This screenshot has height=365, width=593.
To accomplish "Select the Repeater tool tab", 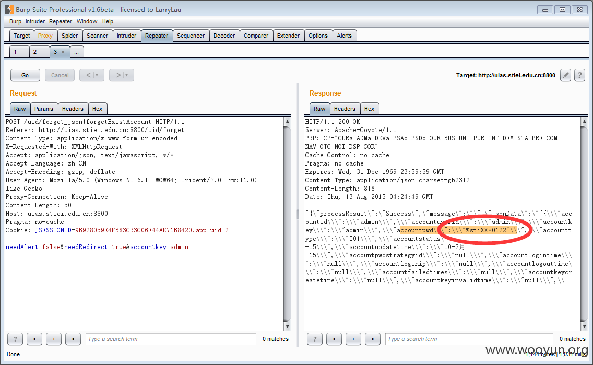I will (x=157, y=36).
